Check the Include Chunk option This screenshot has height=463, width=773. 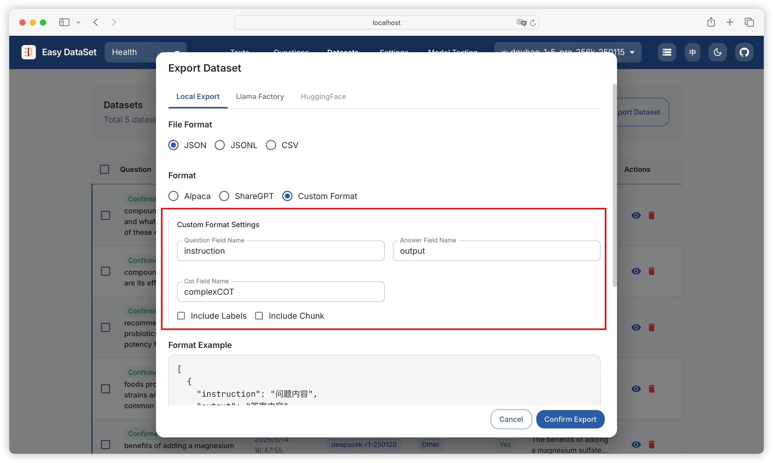pyautogui.click(x=259, y=316)
